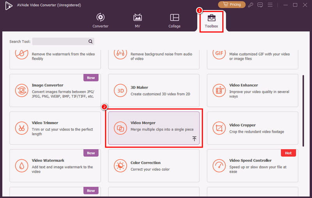Select the Video Trimmer scissors icon
Image resolution: width=312 pixels, height=198 pixels.
click(21, 128)
